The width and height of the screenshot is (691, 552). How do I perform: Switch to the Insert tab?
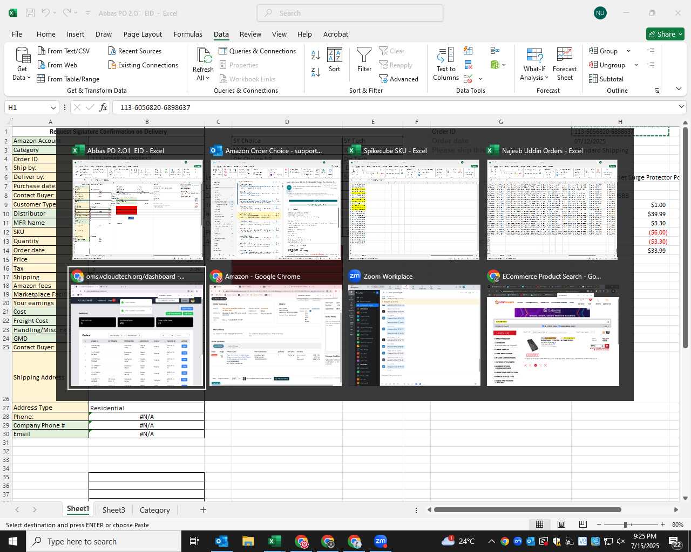click(x=76, y=34)
